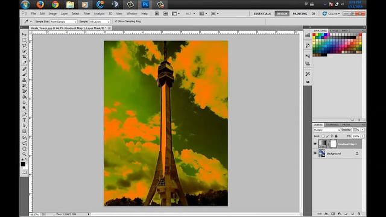
Task: Switch to the Painting workspace
Action: tap(300, 13)
